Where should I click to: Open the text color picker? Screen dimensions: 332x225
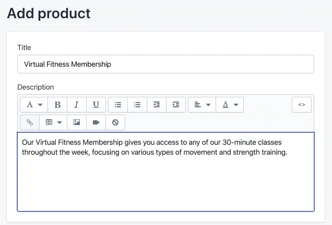[x=230, y=105]
